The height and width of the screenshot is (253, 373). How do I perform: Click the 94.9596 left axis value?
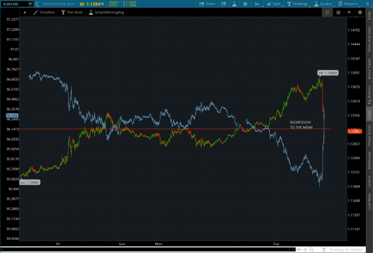[x=13, y=239]
